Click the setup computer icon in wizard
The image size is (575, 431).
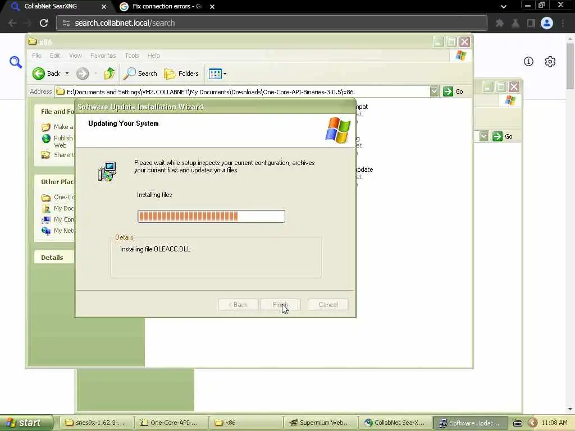(107, 172)
